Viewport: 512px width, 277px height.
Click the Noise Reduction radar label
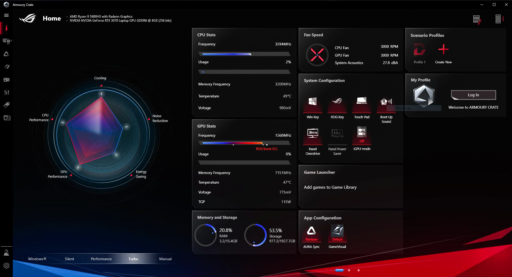click(160, 118)
